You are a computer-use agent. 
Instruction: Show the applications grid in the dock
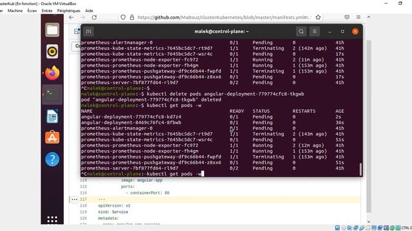[52, 219]
